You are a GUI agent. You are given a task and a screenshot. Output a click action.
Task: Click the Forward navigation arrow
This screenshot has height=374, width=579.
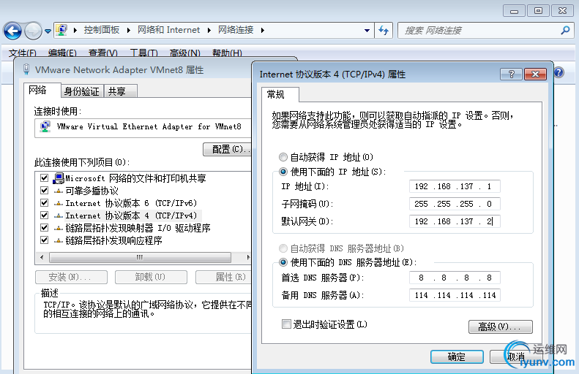click(33, 31)
